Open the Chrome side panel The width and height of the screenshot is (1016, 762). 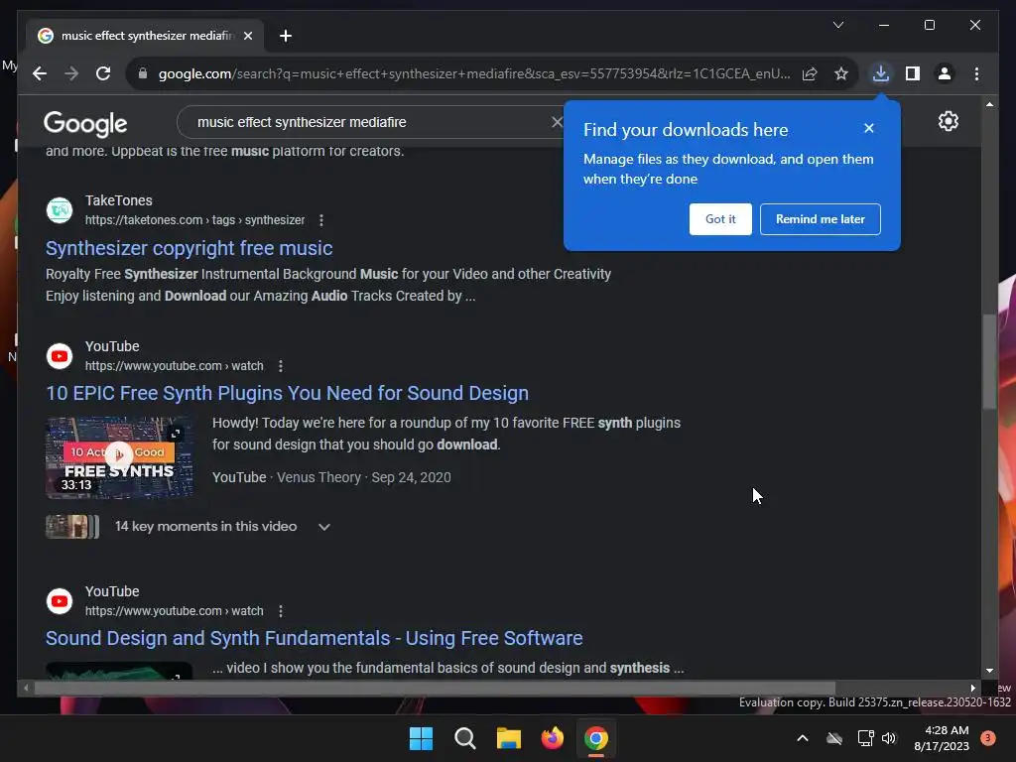point(913,73)
